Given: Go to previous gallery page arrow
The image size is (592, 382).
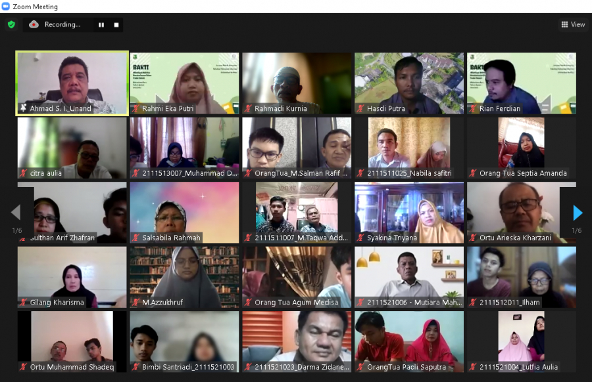Looking at the screenshot, I should pos(16,212).
